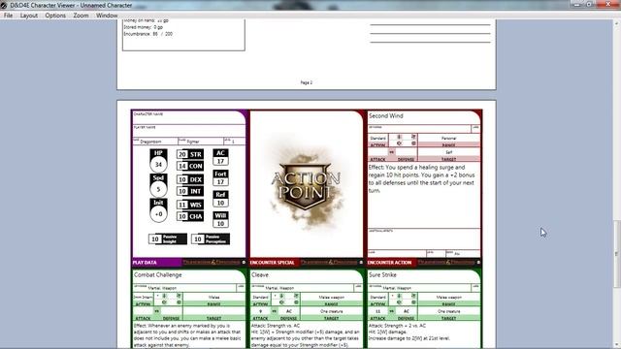Click the Init +0 stat badge
621x349 pixels.
point(158,210)
